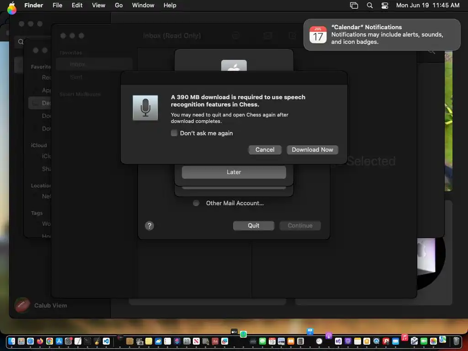
Task: Open the File menu
Action: tap(57, 5)
